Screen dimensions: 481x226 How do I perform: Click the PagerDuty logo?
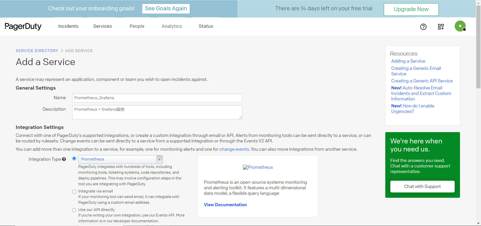point(23,26)
